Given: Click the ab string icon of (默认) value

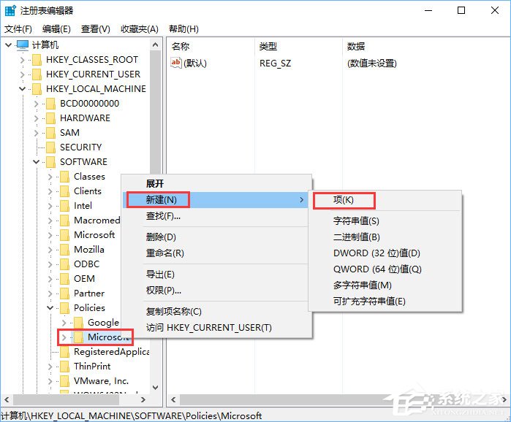Looking at the screenshot, I should [176, 63].
